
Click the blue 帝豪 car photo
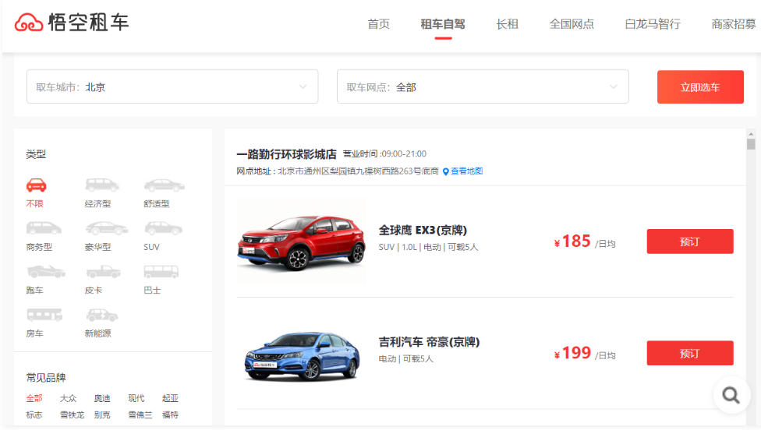(302, 355)
